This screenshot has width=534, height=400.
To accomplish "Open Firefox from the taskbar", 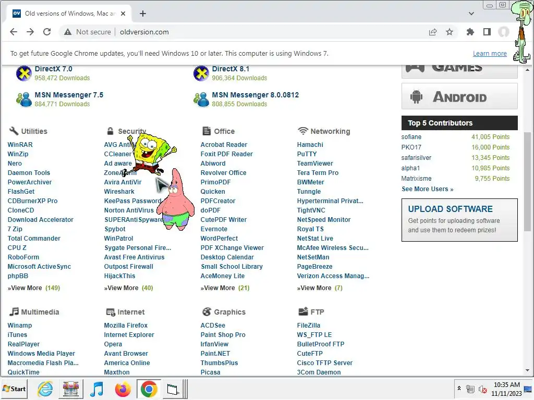I will 123,389.
